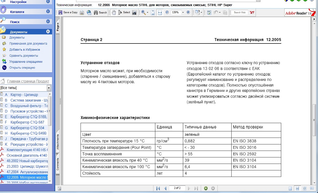Screen dimensions: 318x193
Task: Click Добавить в Избранное link
Action: 25,50
